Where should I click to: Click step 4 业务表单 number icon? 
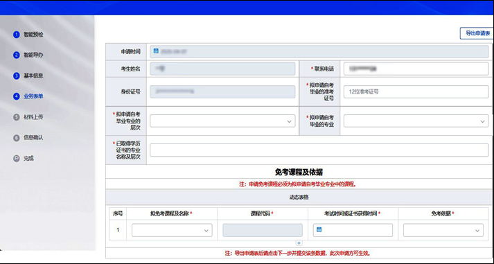coord(17,96)
